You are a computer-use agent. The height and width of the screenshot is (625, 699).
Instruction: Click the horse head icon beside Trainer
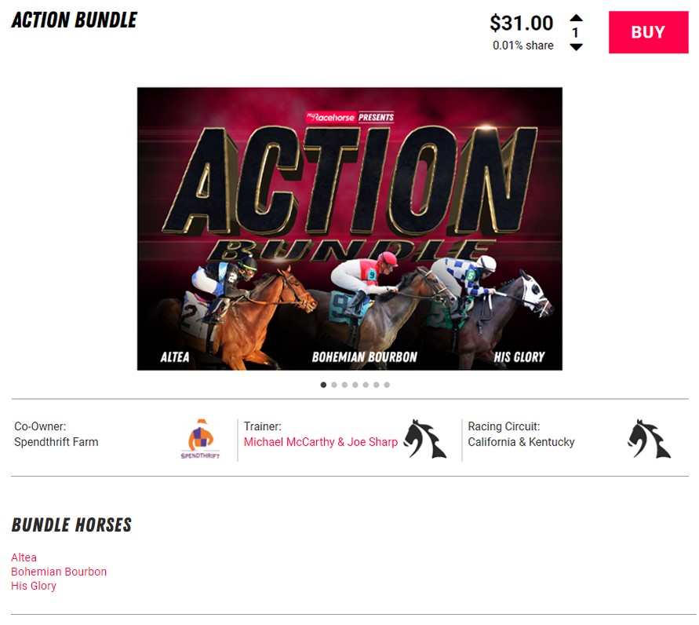[425, 439]
